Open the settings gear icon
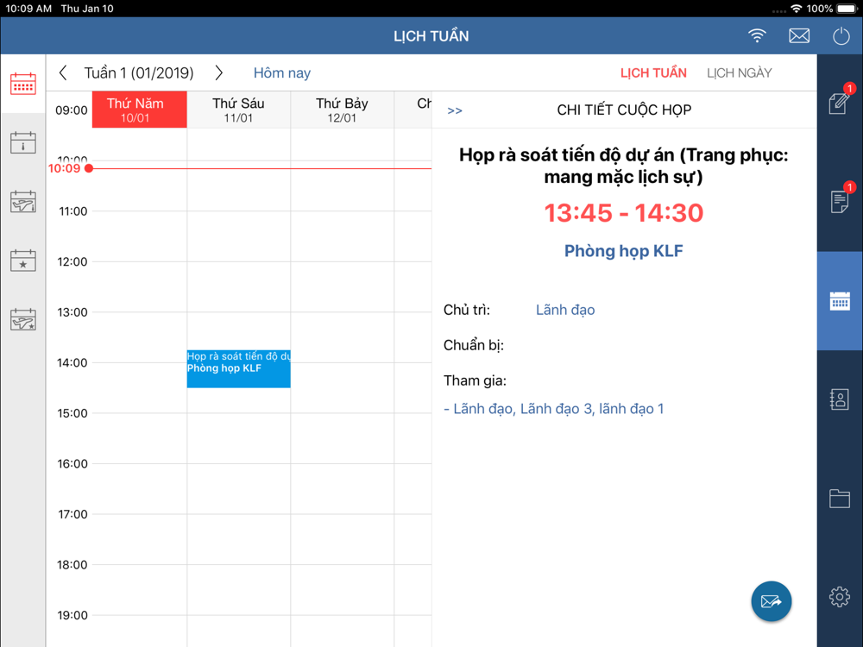 [840, 597]
